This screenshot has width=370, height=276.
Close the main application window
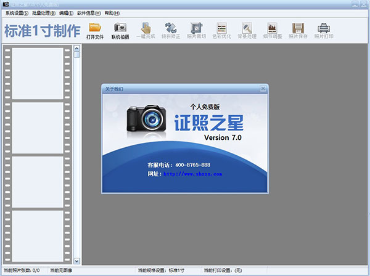[363, 4]
